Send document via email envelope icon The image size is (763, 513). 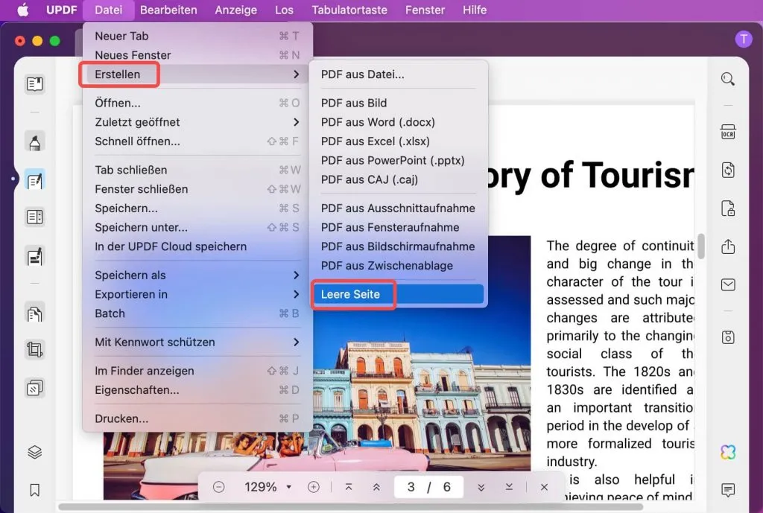point(728,284)
